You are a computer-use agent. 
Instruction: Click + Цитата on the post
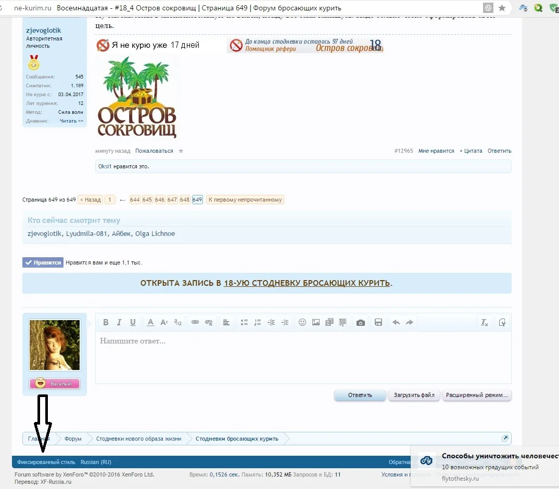coord(471,151)
